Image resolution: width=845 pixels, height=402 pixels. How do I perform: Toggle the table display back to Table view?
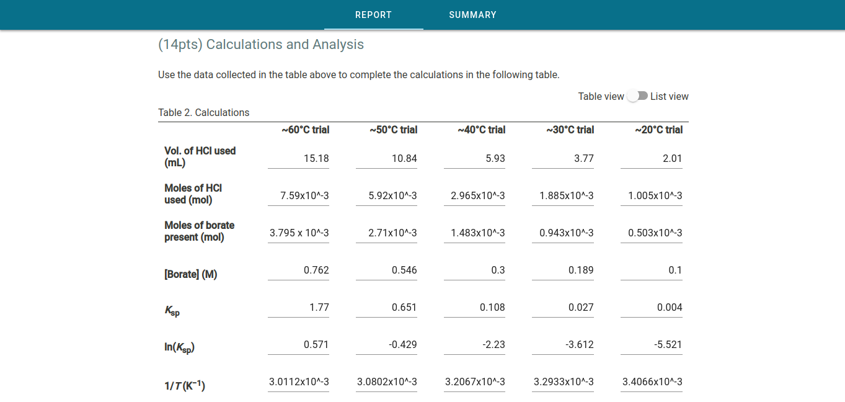tap(632, 96)
